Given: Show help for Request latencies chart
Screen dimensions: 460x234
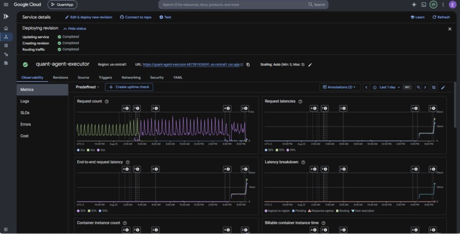Looking at the screenshot, I should click(x=300, y=102).
